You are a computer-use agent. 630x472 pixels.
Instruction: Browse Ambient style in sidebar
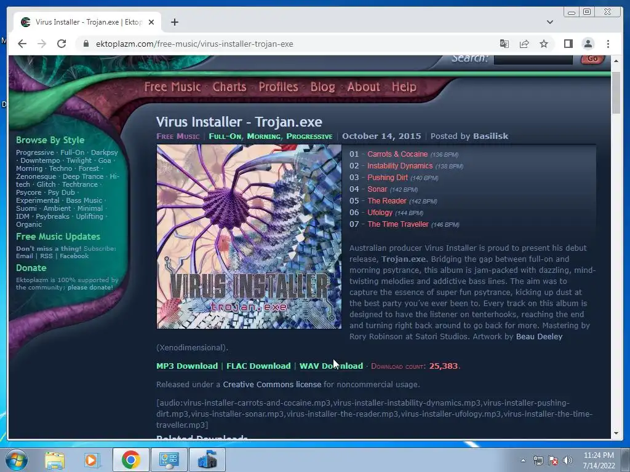57,209
